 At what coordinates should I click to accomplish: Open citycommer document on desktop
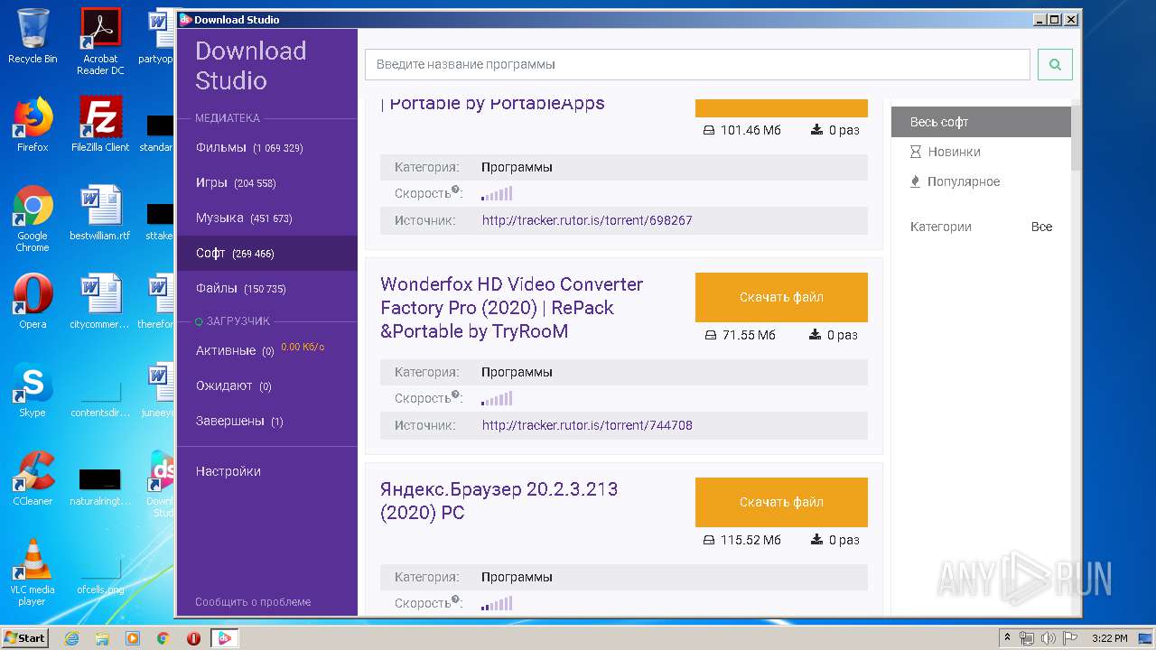click(x=100, y=302)
